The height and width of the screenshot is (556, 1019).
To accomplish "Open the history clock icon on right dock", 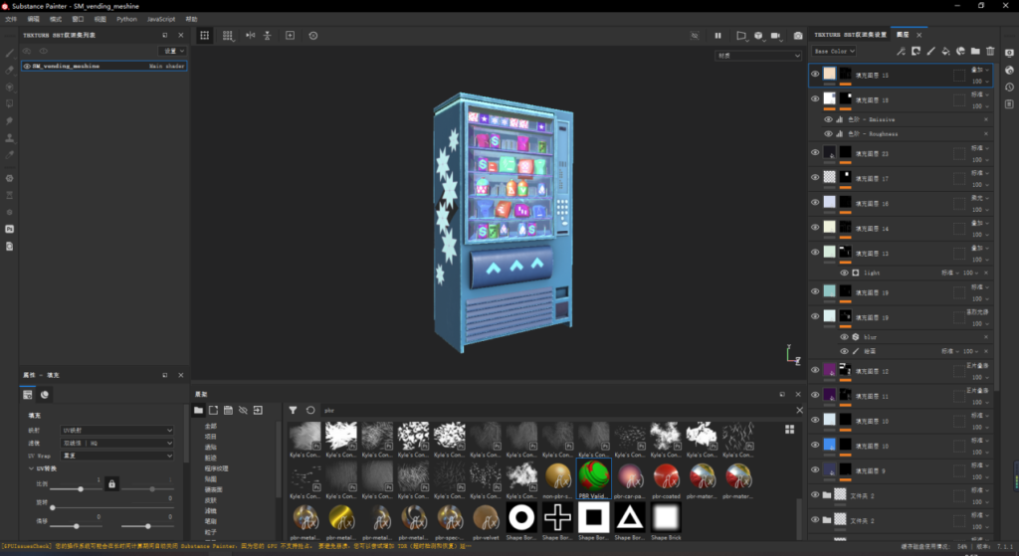I will [1009, 88].
